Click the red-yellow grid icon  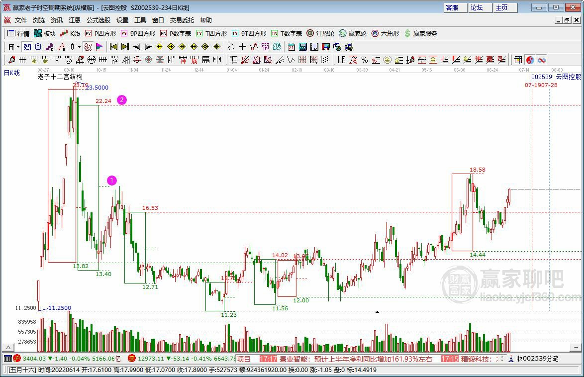(x=518, y=60)
